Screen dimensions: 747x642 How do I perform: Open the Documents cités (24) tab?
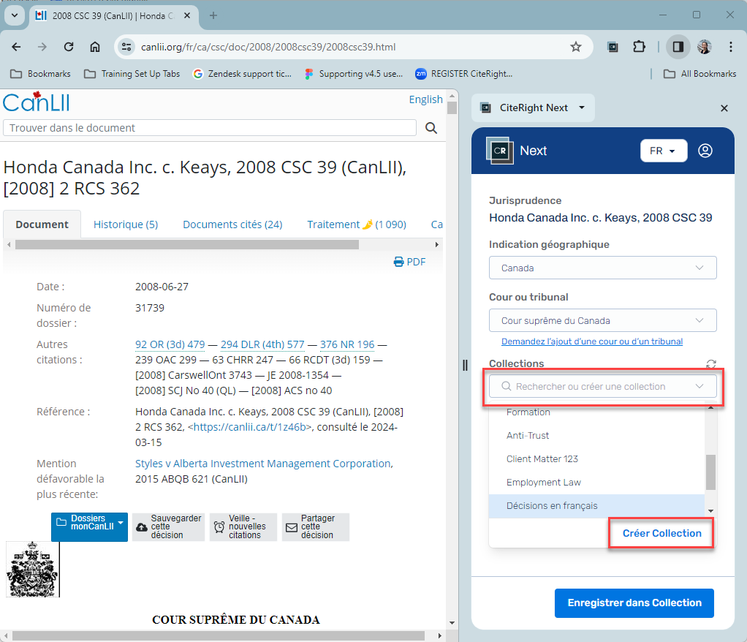coord(232,224)
